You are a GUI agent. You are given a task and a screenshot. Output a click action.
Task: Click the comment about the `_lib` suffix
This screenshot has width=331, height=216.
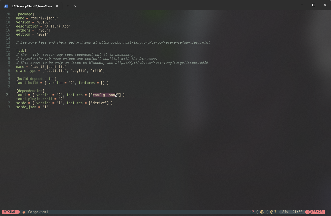[75, 55]
